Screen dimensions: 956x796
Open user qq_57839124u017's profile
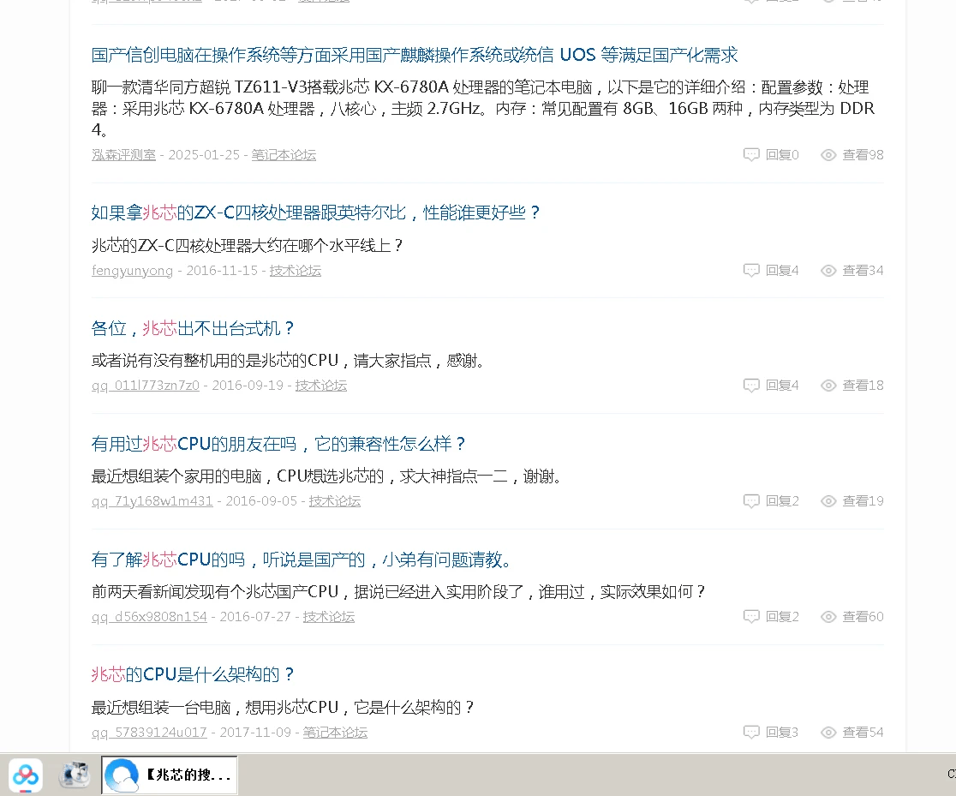149,733
